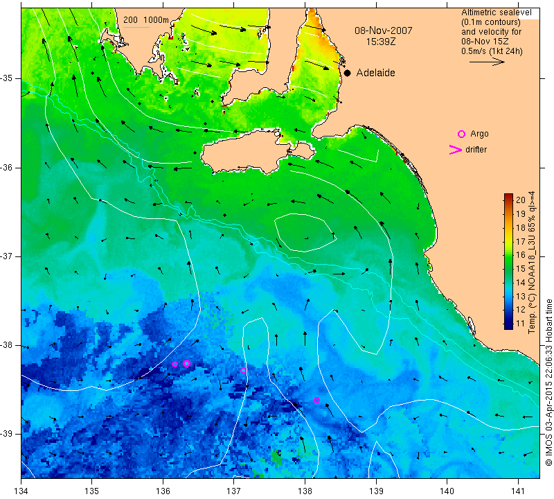Select the Argo float marker near 137.1°E
The width and height of the screenshot is (554, 499).
pos(243,370)
